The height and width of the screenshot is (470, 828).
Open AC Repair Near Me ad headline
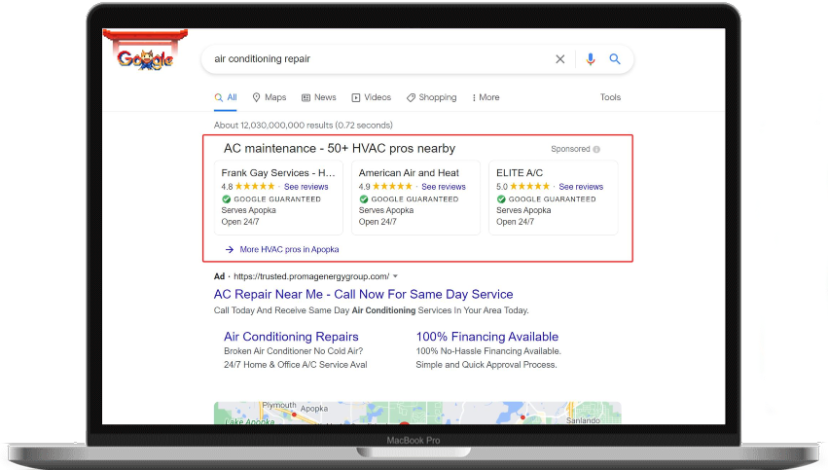pos(363,294)
